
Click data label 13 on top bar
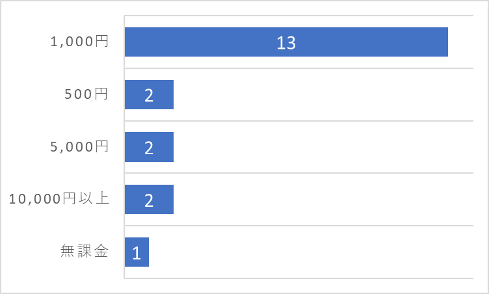286,43
